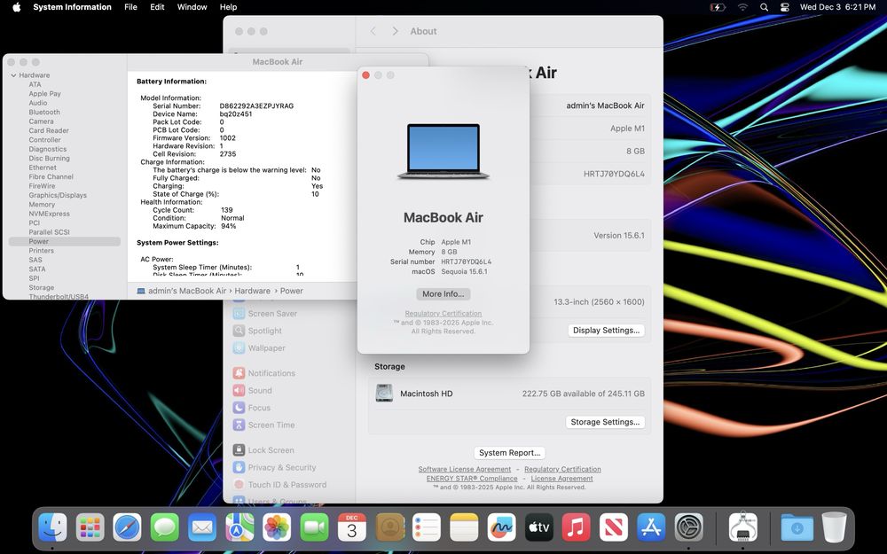Open Notes app in dock
887x554 pixels.
coord(464,527)
